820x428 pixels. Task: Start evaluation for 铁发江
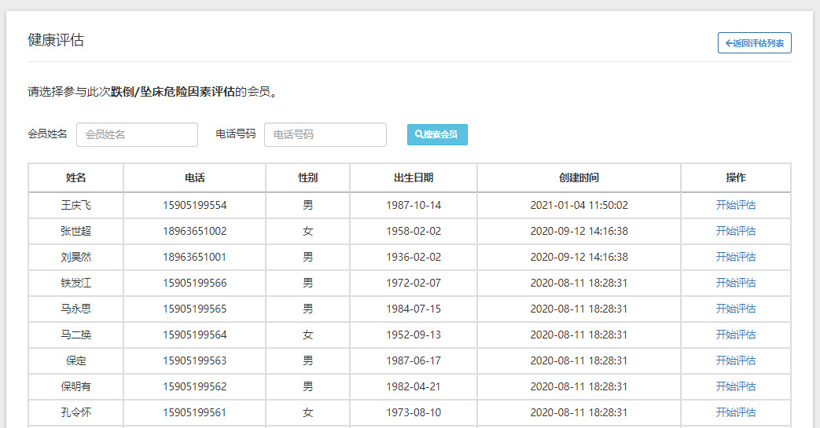click(x=735, y=283)
